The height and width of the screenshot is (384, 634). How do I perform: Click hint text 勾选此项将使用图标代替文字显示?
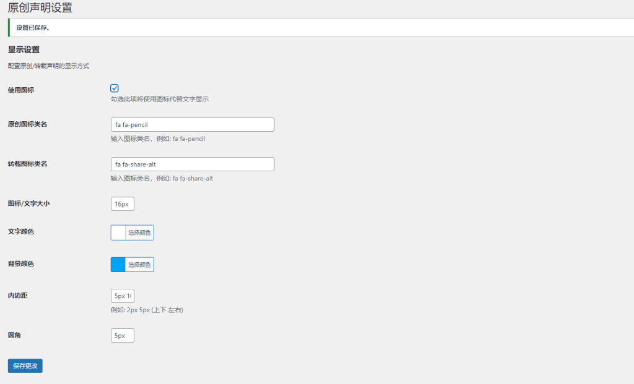point(160,99)
